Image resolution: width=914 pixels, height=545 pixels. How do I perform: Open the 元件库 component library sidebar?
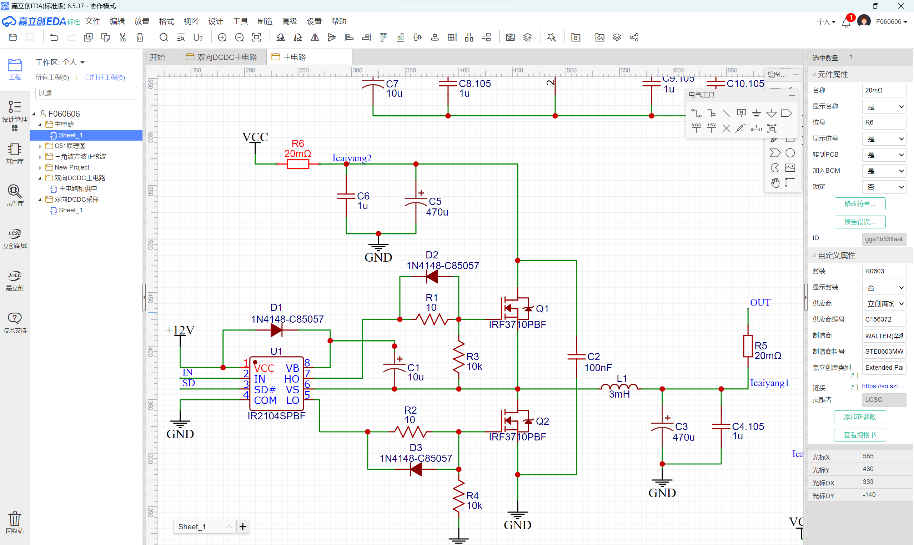click(x=15, y=195)
